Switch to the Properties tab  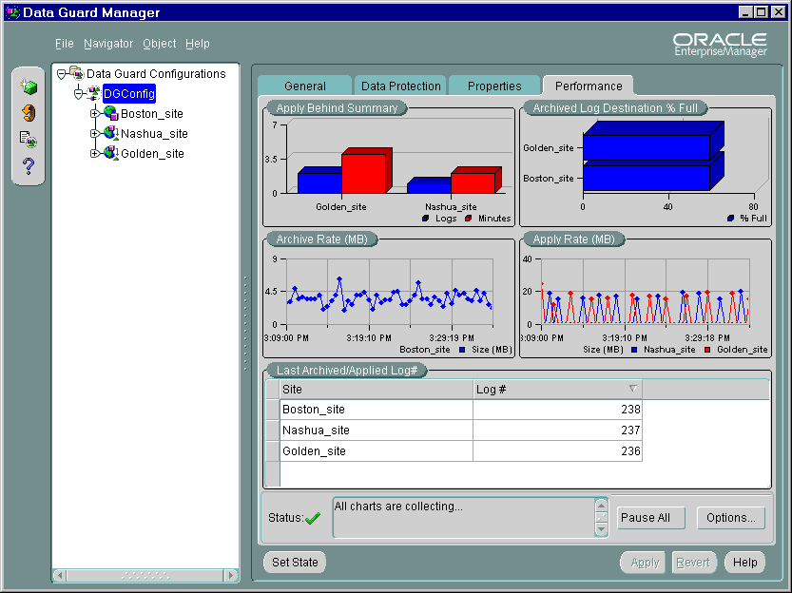pos(494,86)
